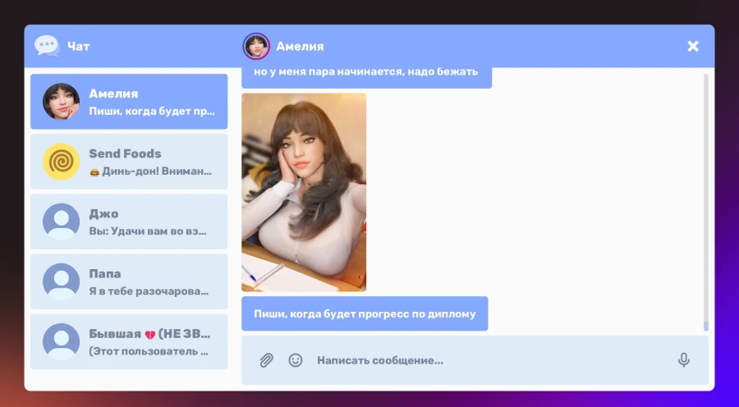
Task: Click the microphone voice message icon
Action: tap(683, 360)
